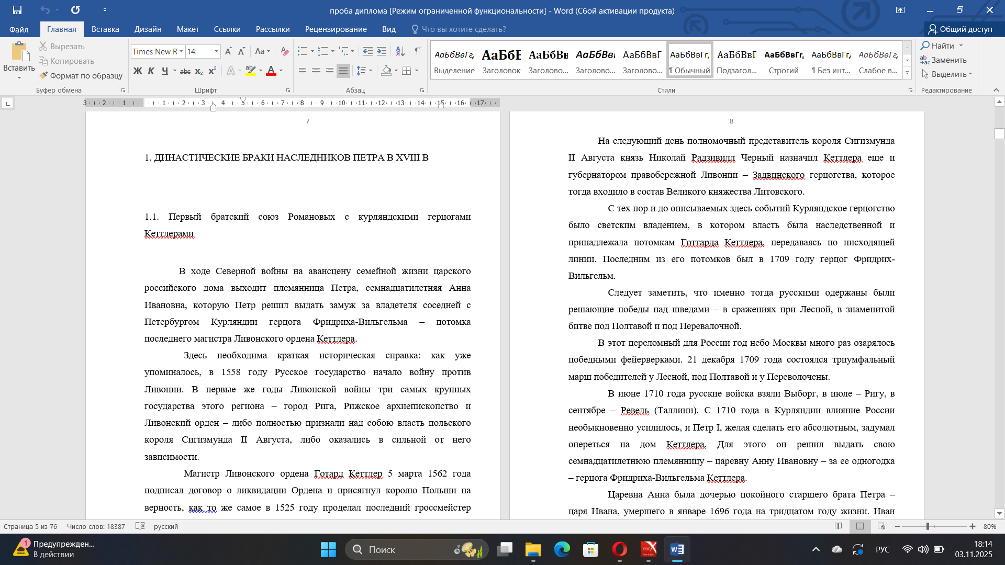The image size is (1005, 565).
Task: Click the Grow Font size icon
Action: click(x=228, y=51)
